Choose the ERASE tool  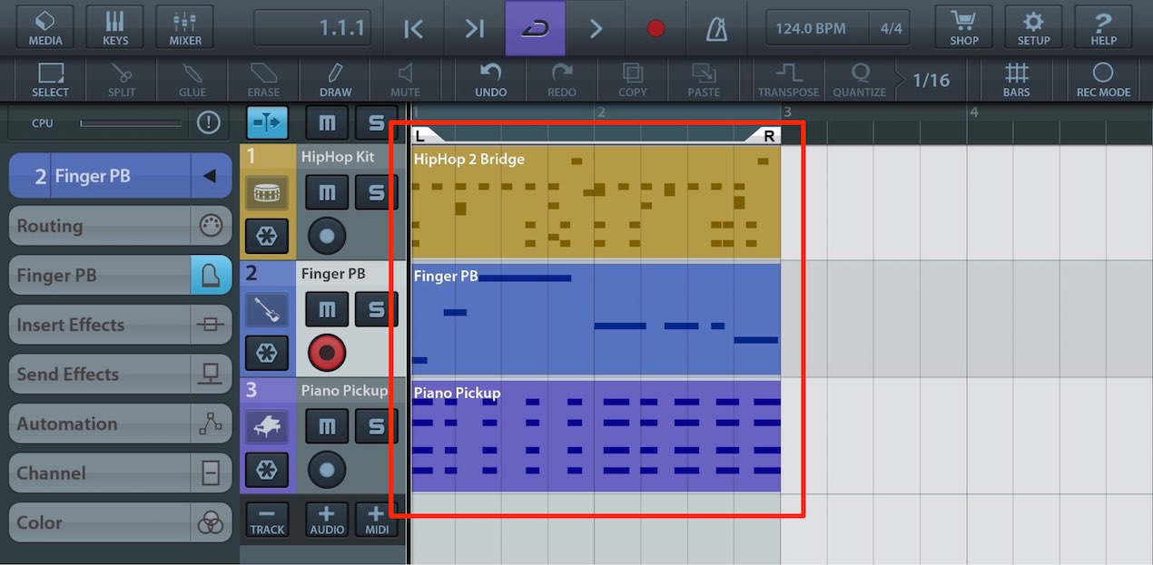(x=263, y=80)
